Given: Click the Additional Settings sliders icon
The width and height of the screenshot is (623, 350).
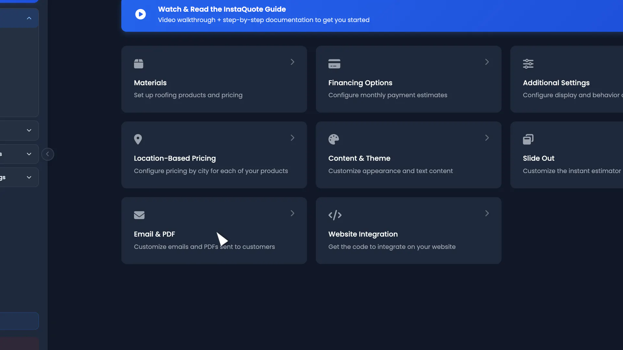Looking at the screenshot, I should (528, 64).
